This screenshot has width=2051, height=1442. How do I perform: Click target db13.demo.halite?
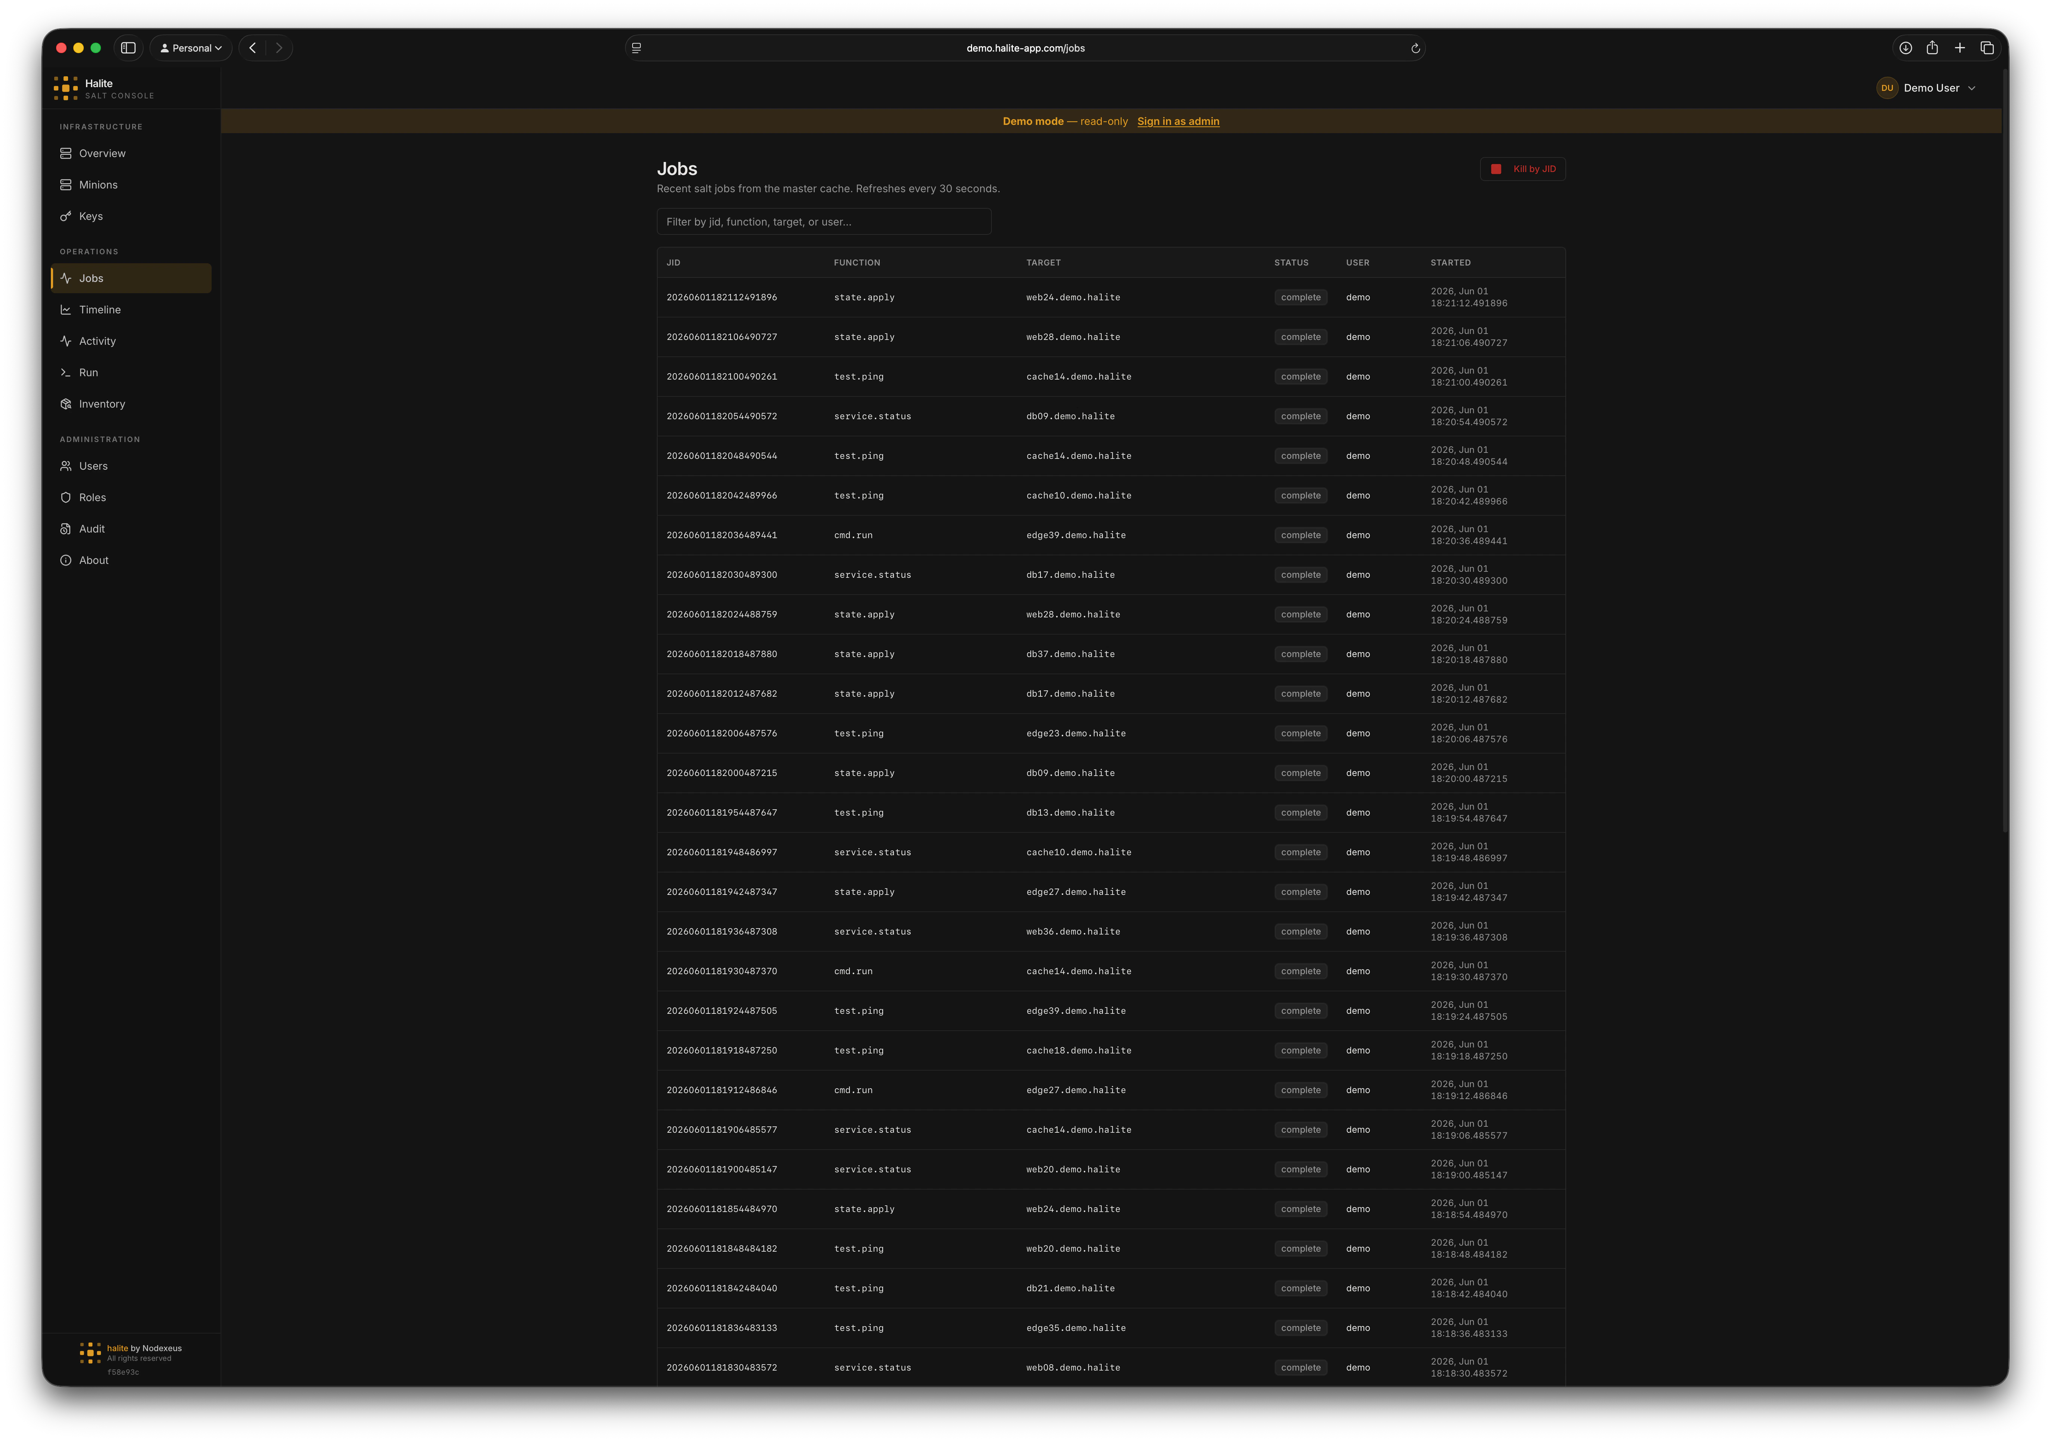click(x=1070, y=813)
